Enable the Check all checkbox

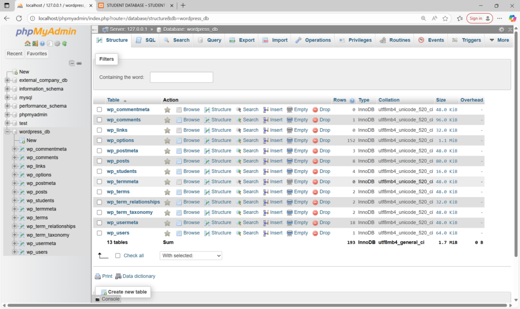point(118,256)
